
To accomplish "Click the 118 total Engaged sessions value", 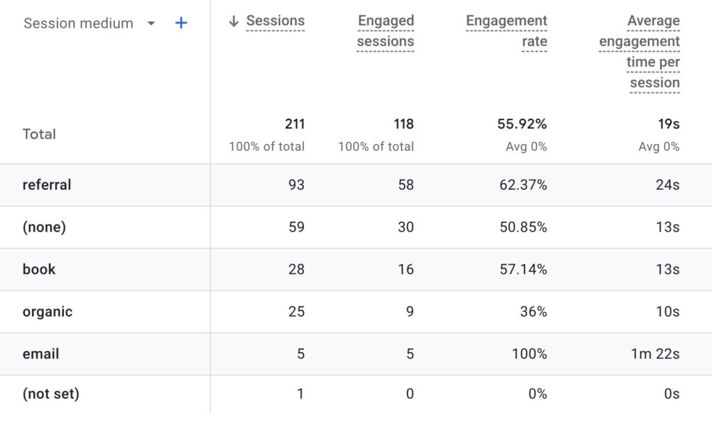I will coord(404,124).
